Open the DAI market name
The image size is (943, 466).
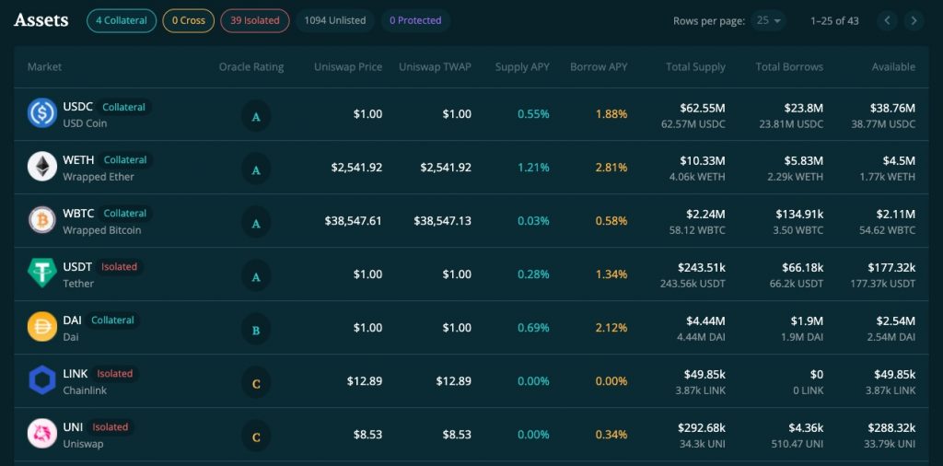[x=72, y=320]
